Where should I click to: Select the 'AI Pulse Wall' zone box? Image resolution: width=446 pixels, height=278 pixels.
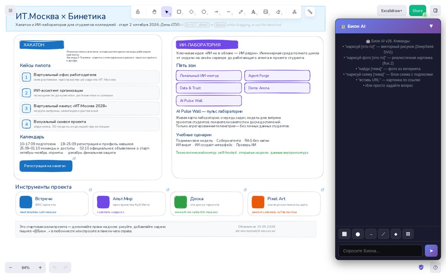[x=209, y=101]
